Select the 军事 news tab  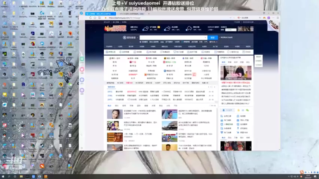(x=132, y=106)
